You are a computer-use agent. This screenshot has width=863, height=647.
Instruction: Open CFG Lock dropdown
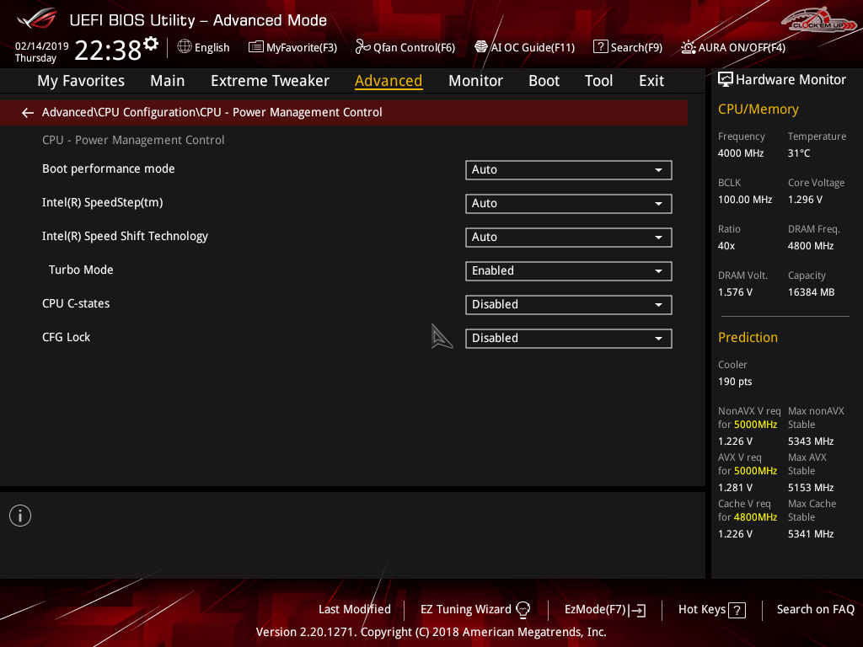point(568,338)
